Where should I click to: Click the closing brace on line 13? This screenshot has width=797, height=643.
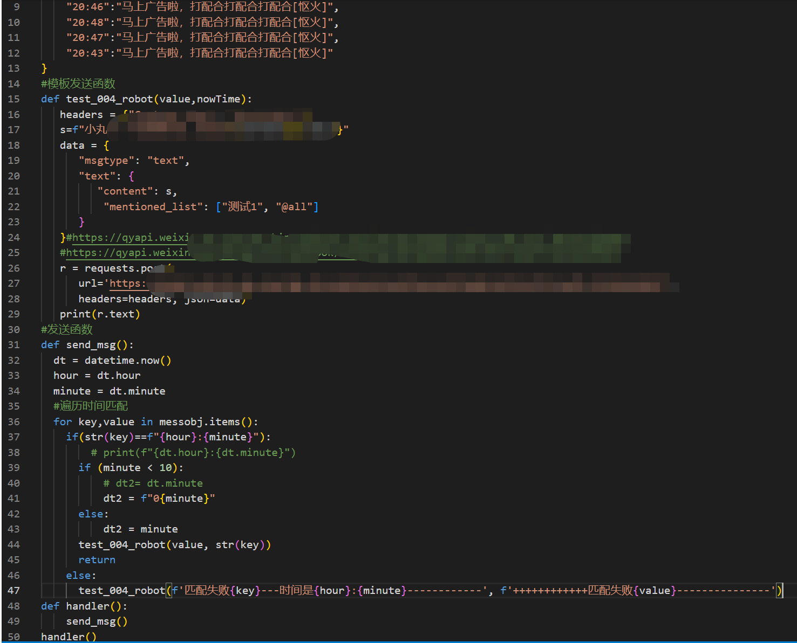tap(44, 68)
